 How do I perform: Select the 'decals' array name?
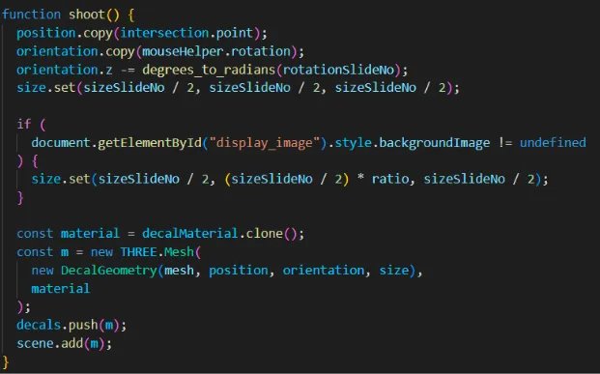coord(39,325)
